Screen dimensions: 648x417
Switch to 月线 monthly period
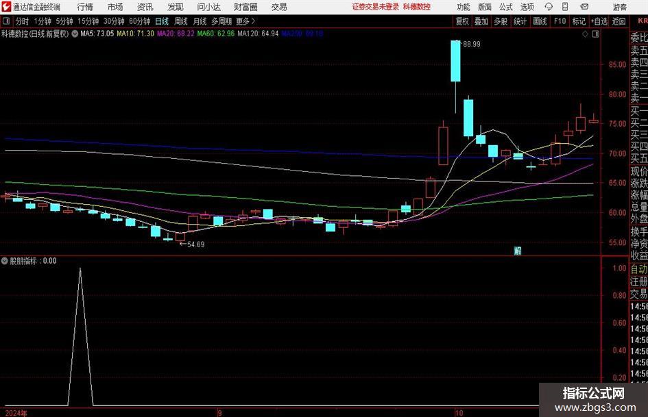coord(200,21)
